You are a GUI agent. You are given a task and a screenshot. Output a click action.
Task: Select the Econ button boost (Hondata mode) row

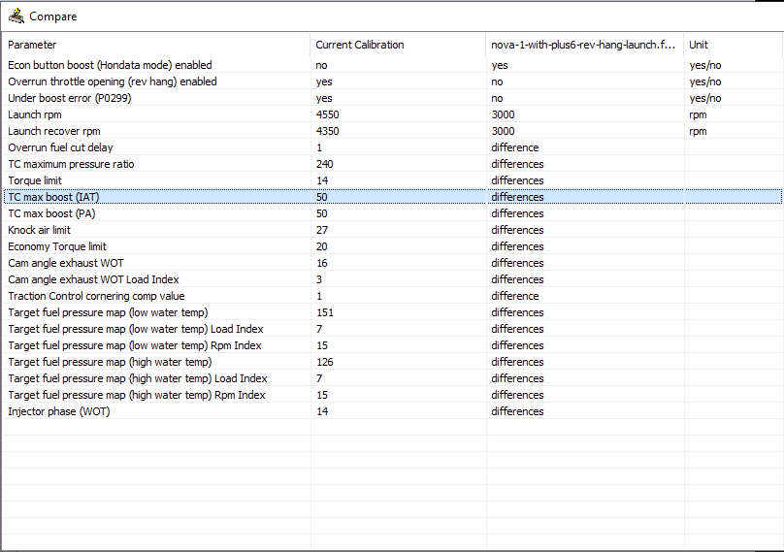393,65
